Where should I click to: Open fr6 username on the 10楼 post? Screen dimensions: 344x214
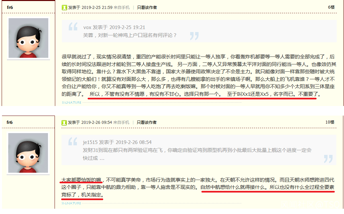[10, 123]
